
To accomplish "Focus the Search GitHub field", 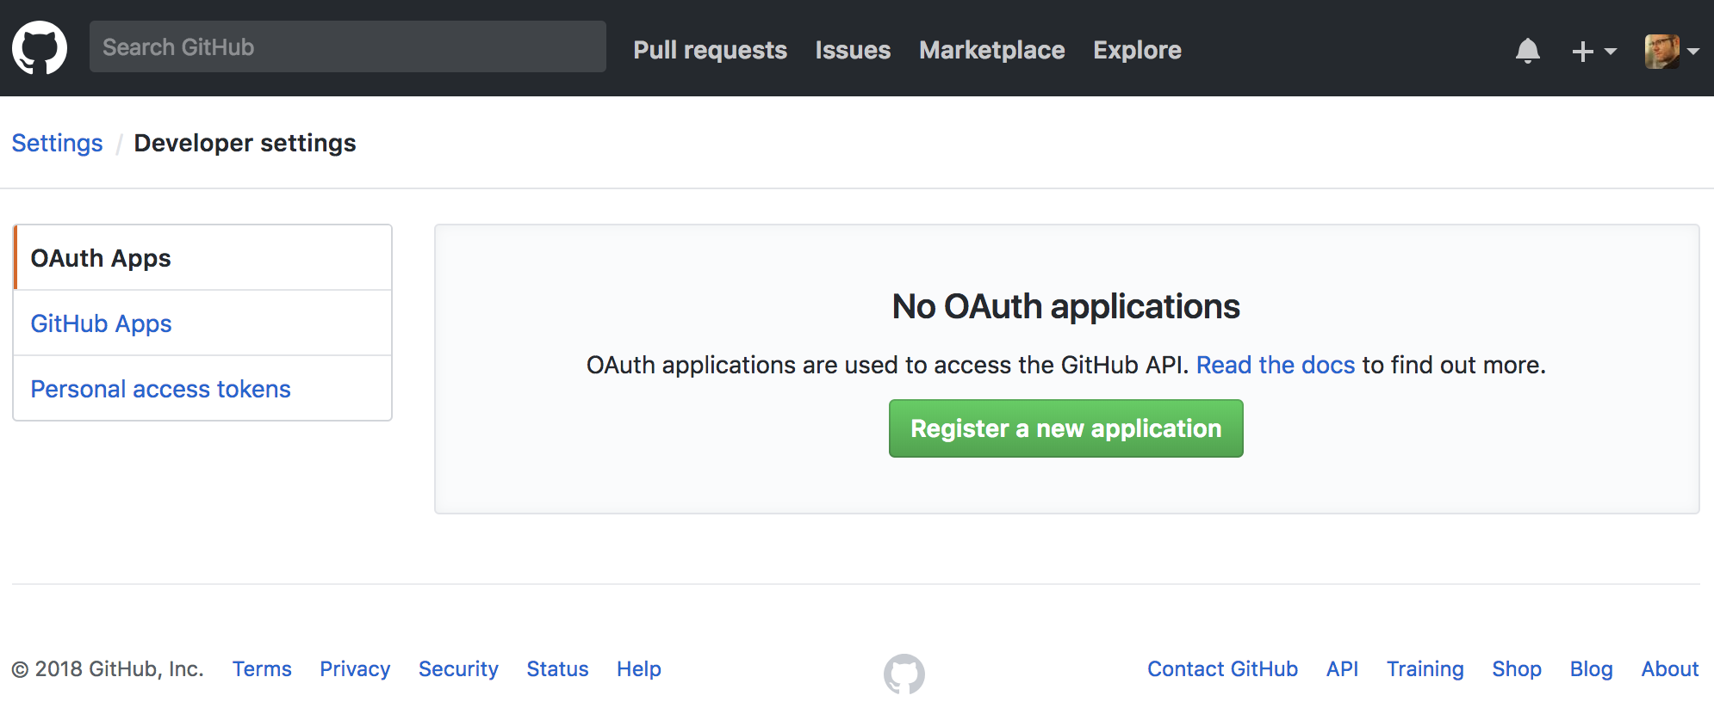I will 348,46.
